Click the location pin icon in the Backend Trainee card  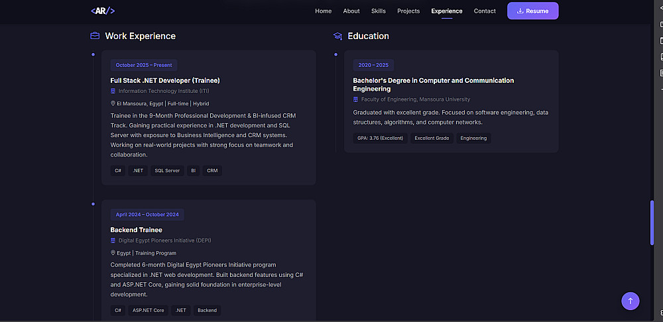pos(113,253)
